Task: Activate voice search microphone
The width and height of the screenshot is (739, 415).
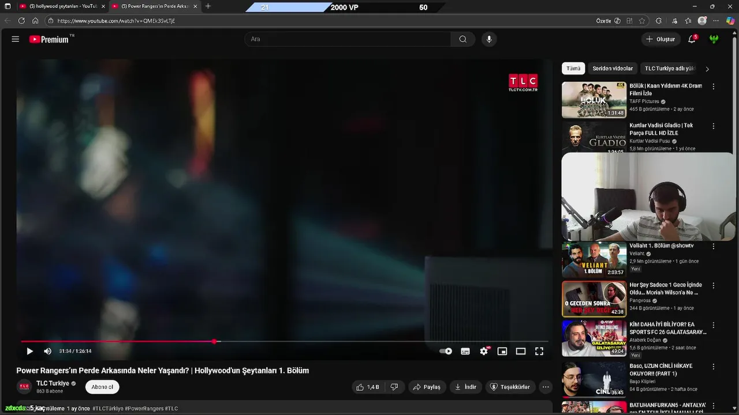Action: pyautogui.click(x=489, y=39)
